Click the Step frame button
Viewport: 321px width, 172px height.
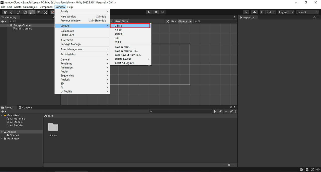tap(163, 12)
